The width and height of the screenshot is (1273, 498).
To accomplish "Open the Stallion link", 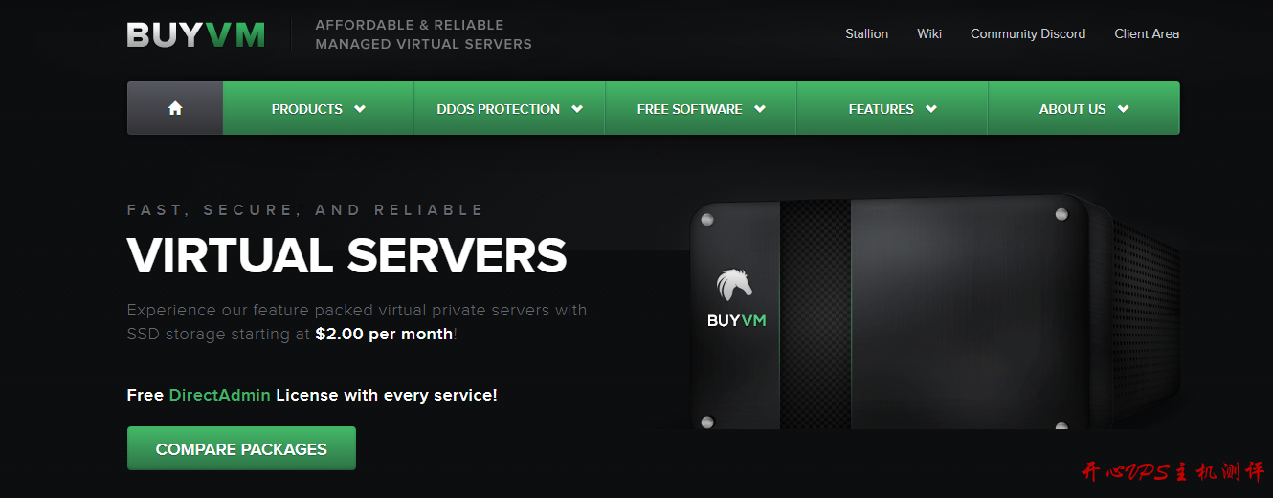I will (866, 33).
